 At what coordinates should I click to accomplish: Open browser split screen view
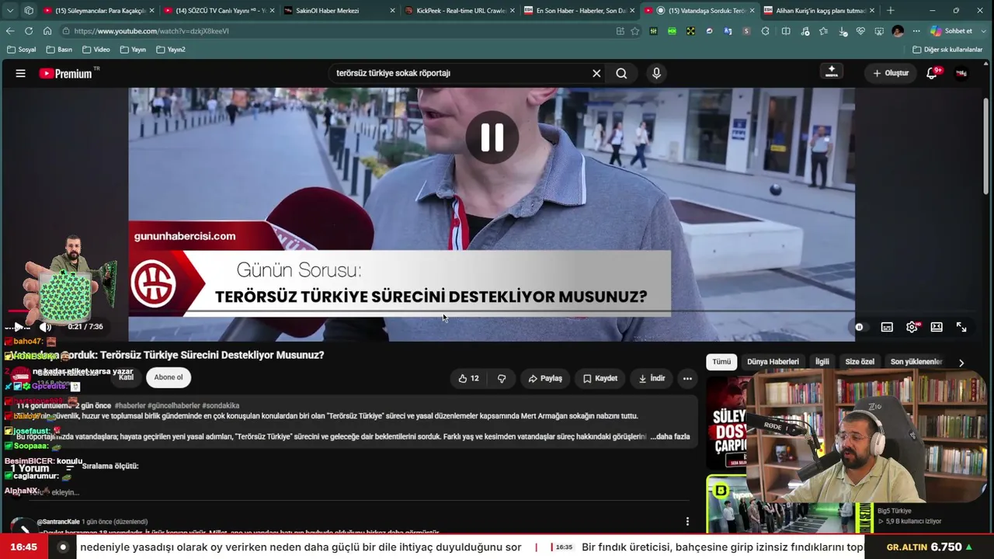(786, 31)
